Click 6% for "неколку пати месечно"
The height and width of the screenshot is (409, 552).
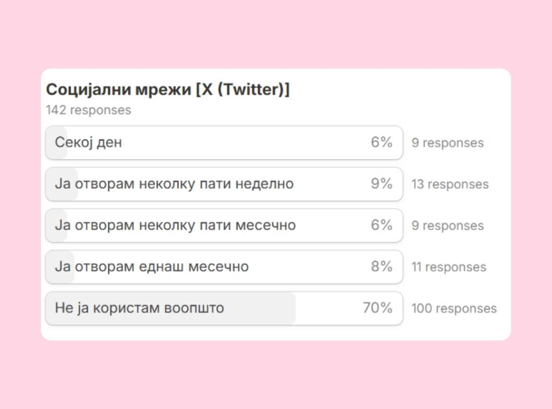[x=381, y=225]
